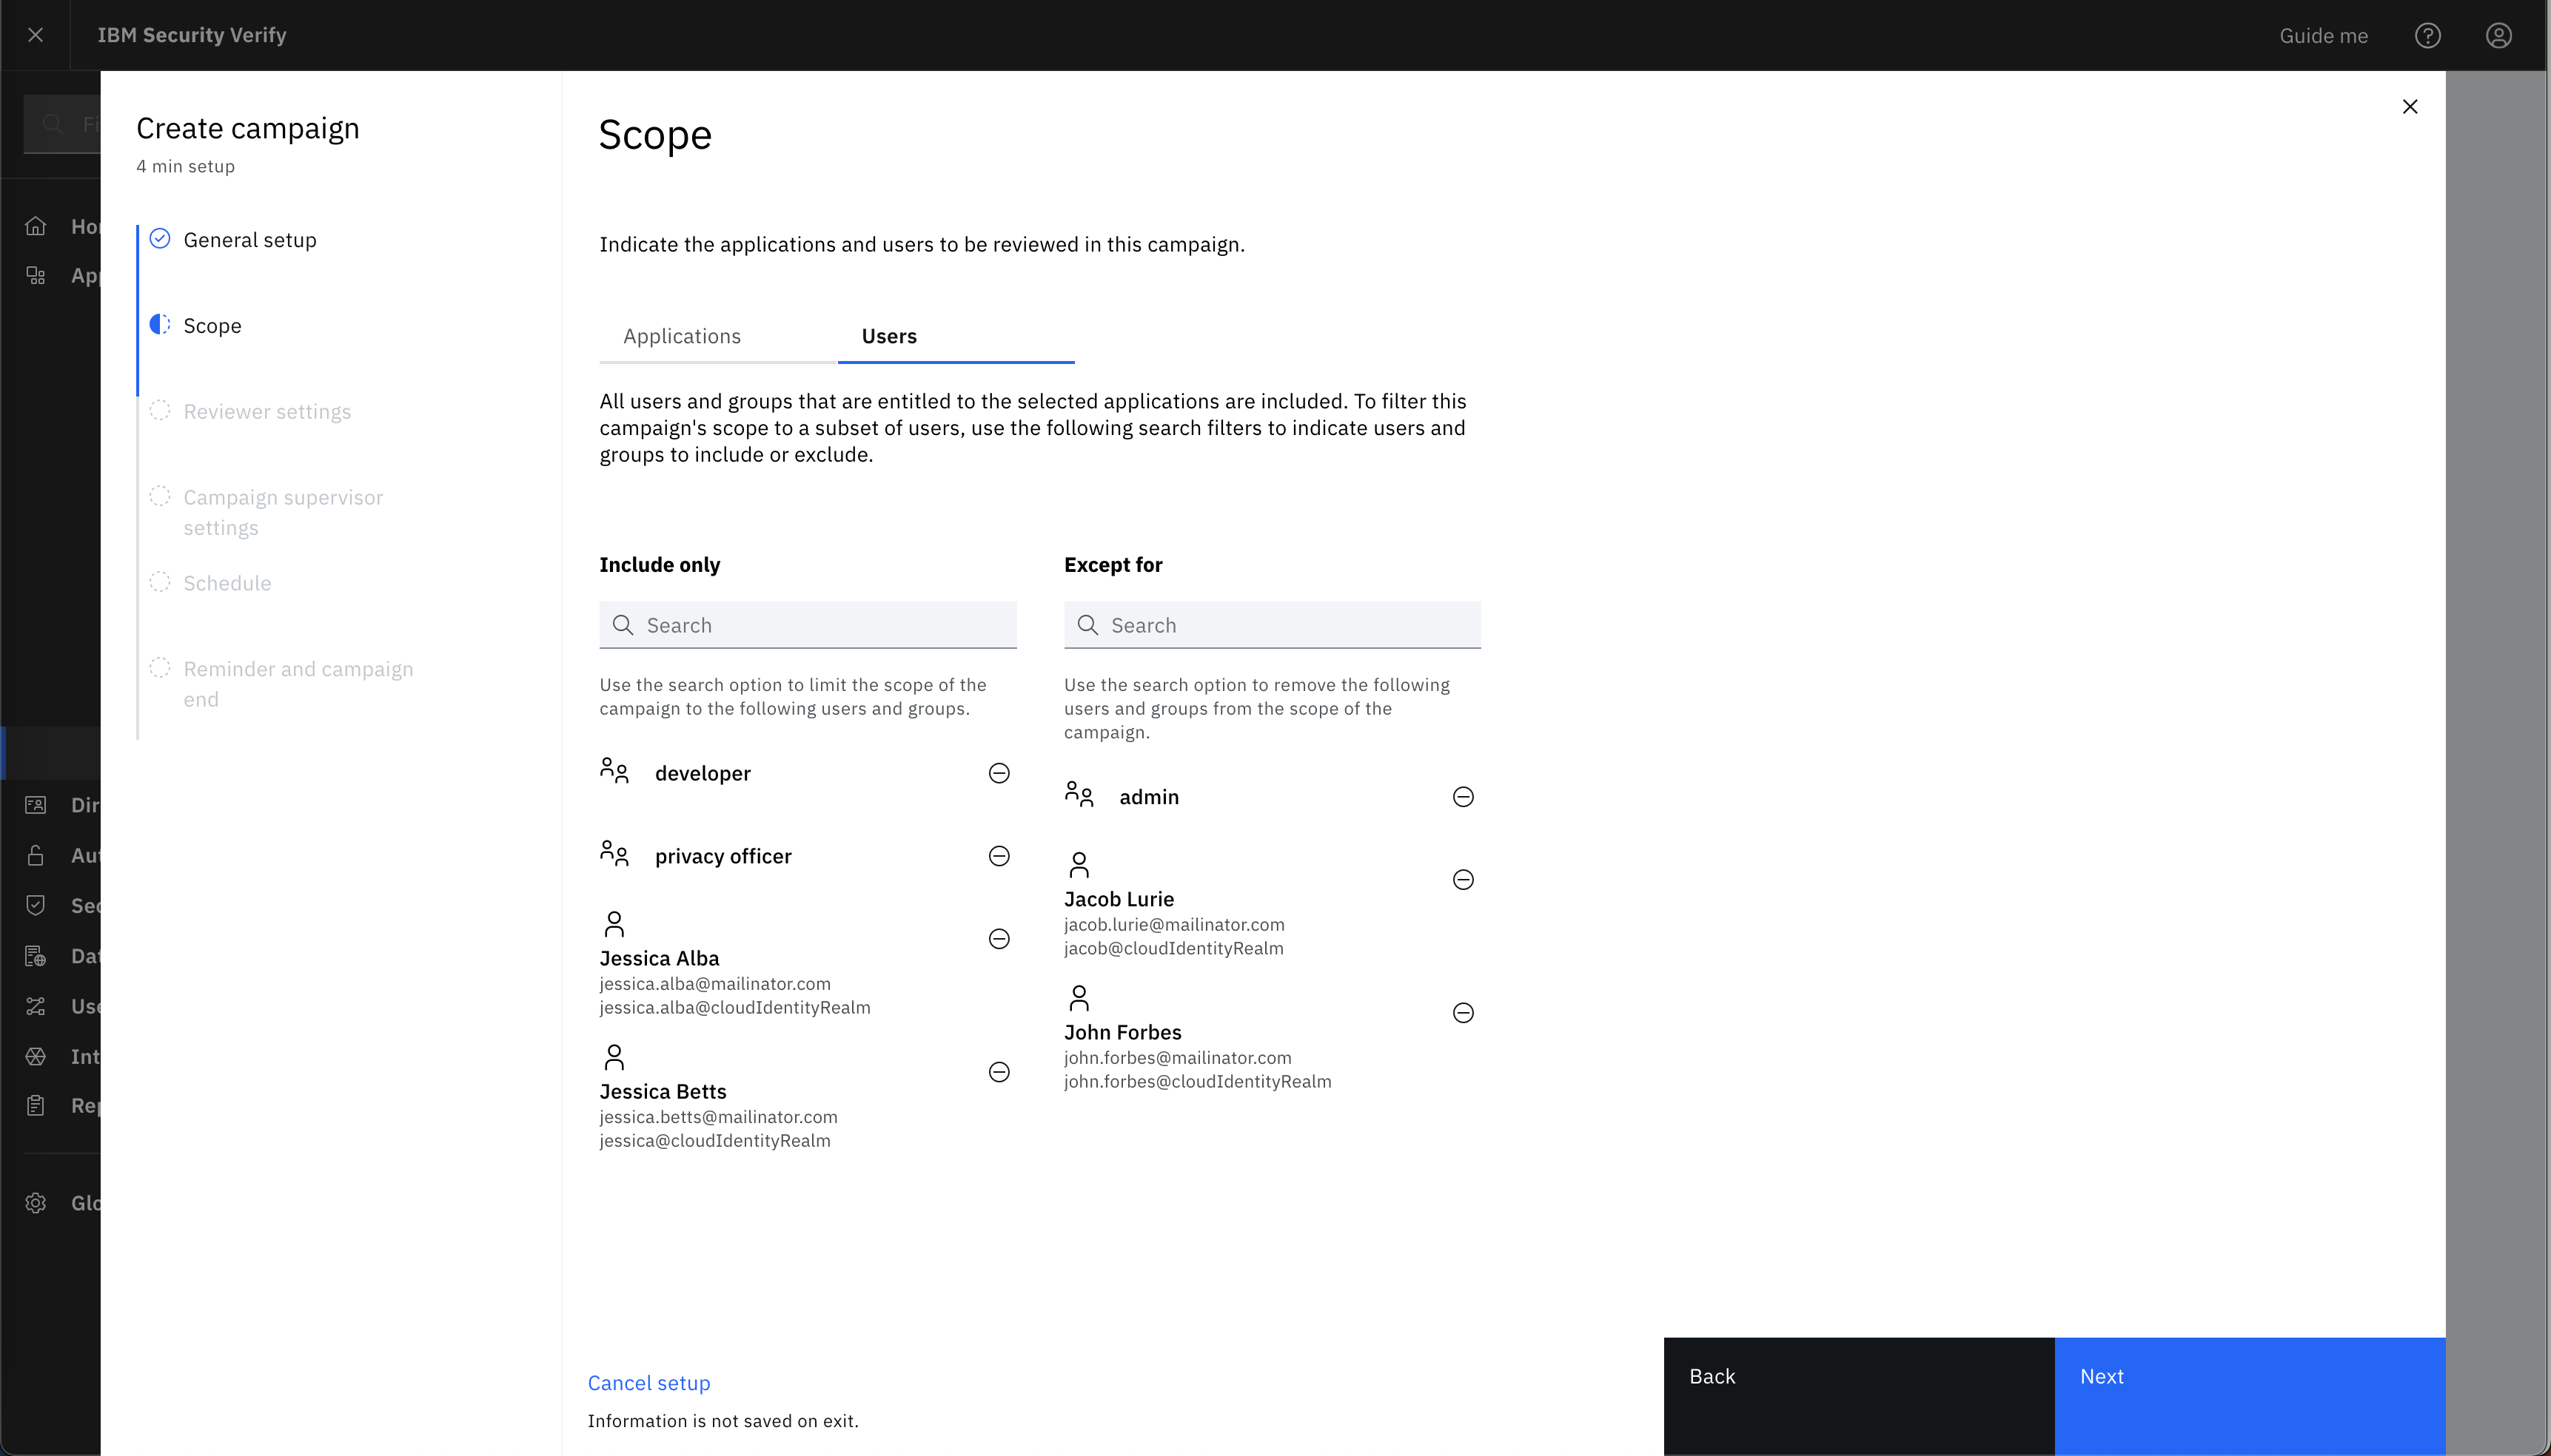Click the privacy officer group name

pyautogui.click(x=723, y=856)
